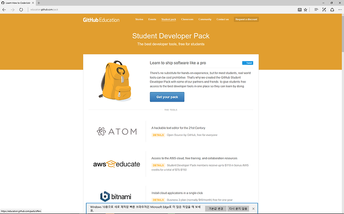Screen dimensions: 344x214
Task: Open the Classroom nav link
Action: pos(187,19)
